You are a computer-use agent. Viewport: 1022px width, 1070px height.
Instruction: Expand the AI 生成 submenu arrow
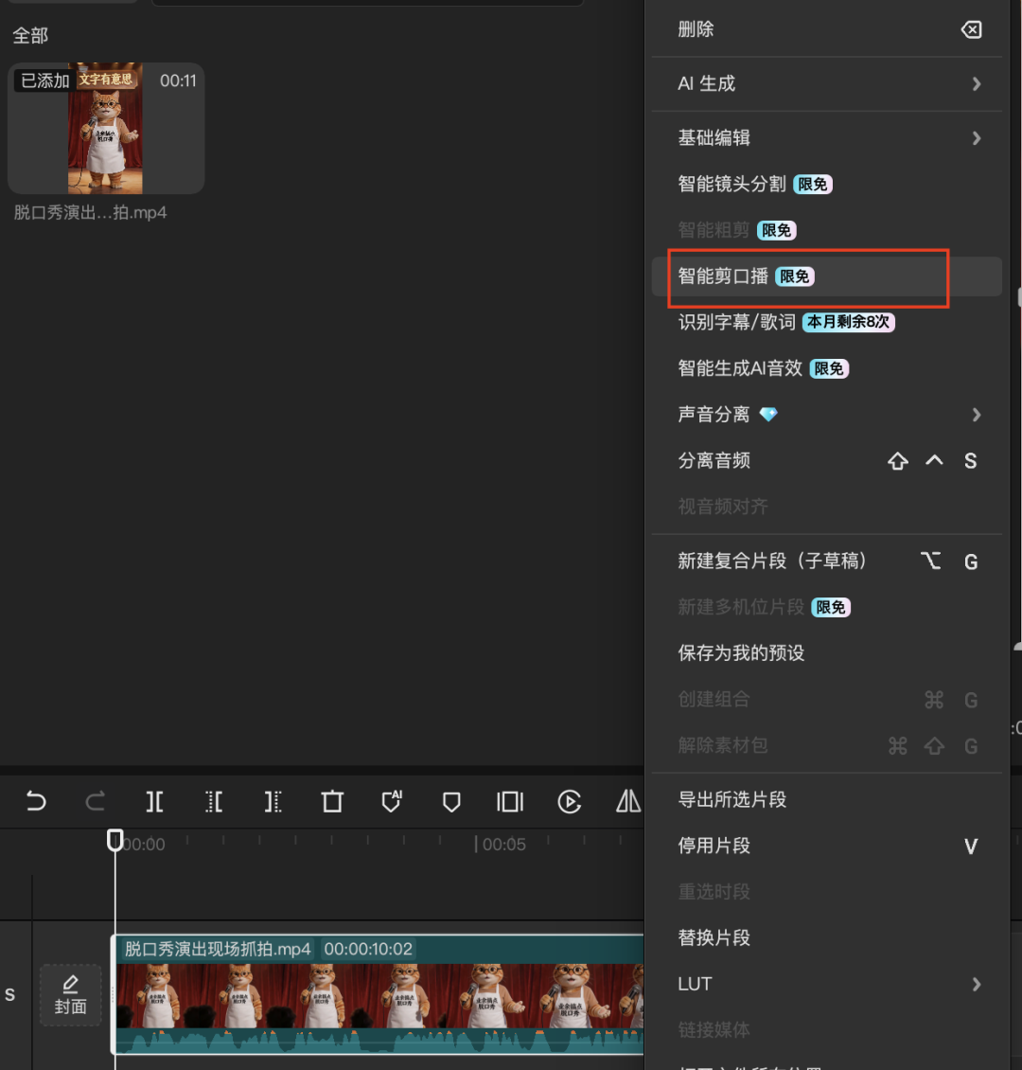(977, 84)
